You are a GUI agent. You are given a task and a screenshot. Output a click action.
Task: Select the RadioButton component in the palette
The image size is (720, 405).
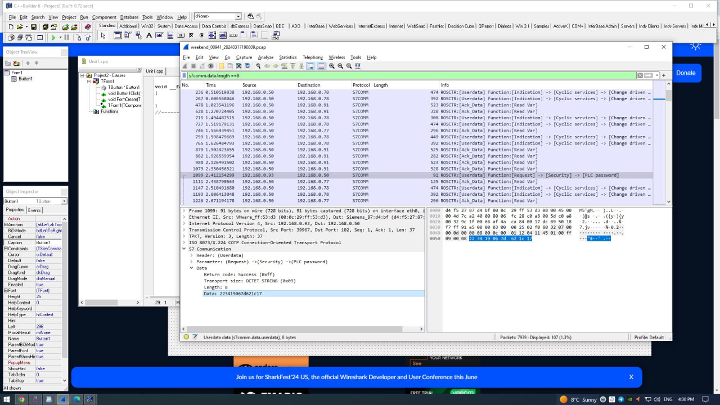201,35
